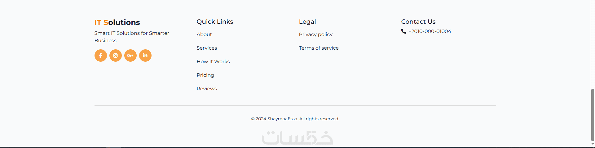The image size is (595, 148).
Task: Click the Google Plus social icon
Action: [130, 55]
